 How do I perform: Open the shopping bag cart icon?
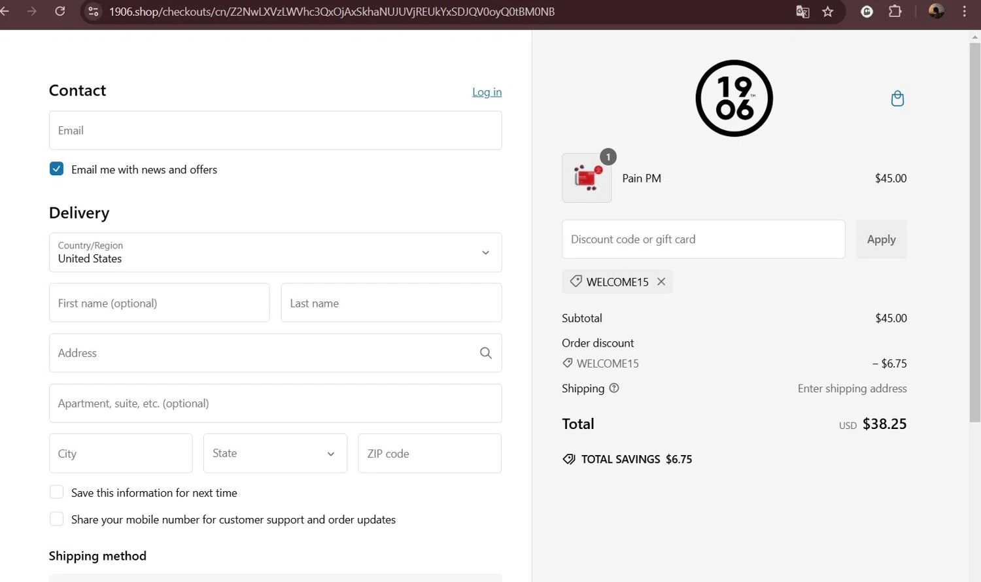point(897,99)
